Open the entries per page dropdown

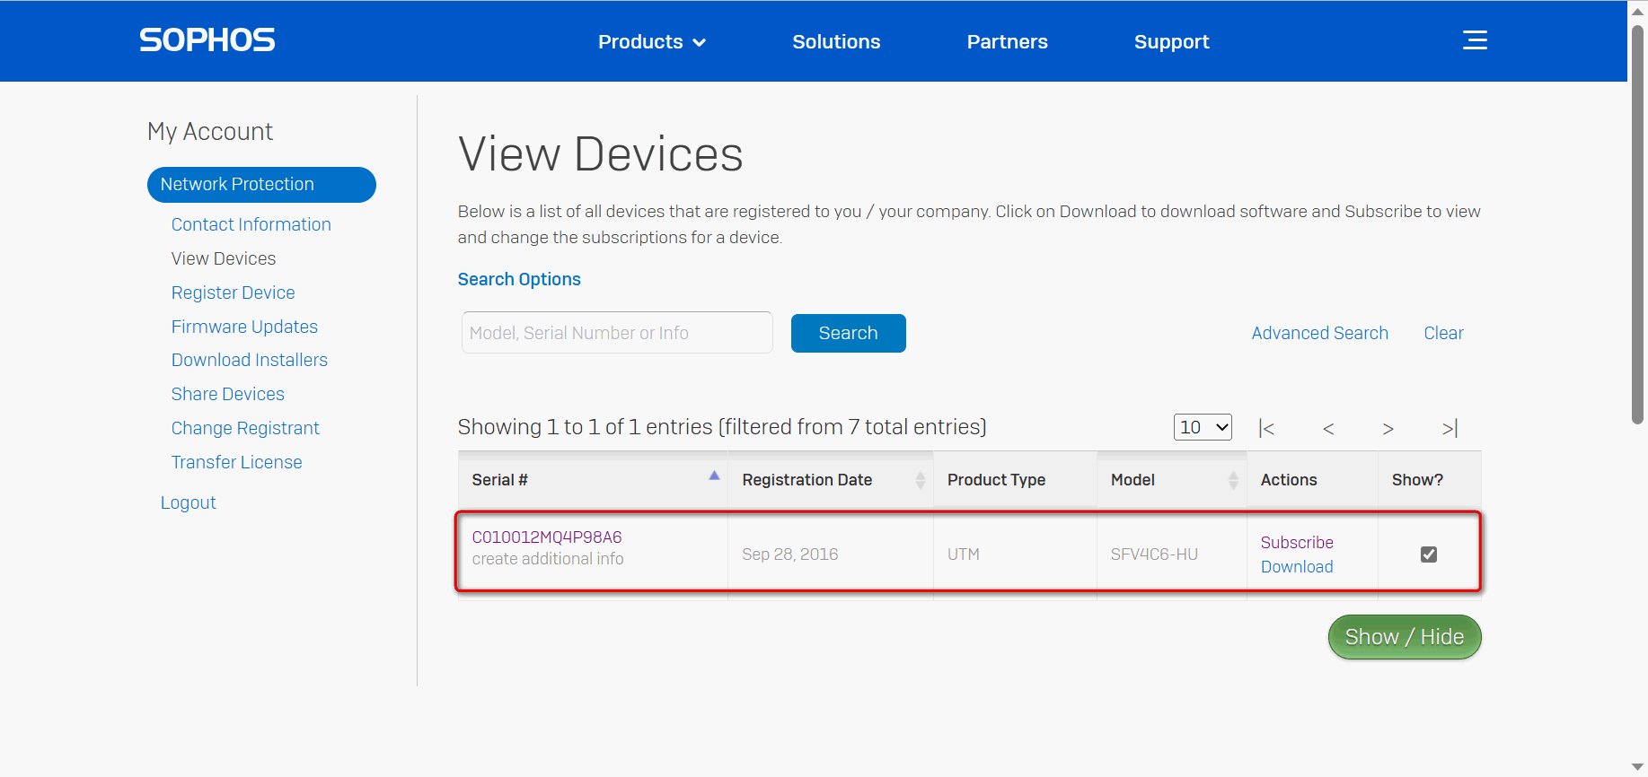point(1203,427)
